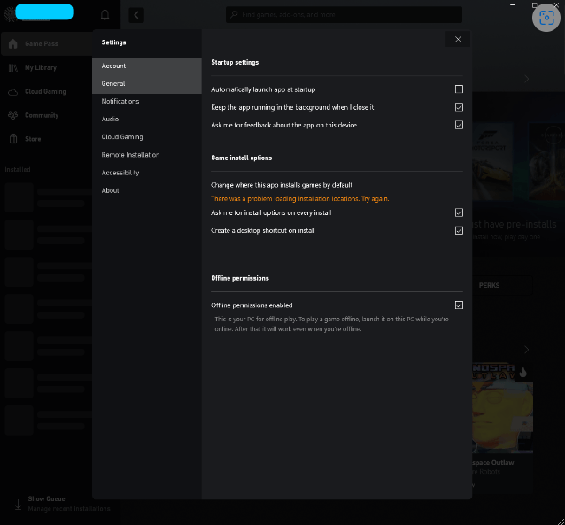
Task: Click the Space Outlaw game thumbnail
Action: coord(502,408)
